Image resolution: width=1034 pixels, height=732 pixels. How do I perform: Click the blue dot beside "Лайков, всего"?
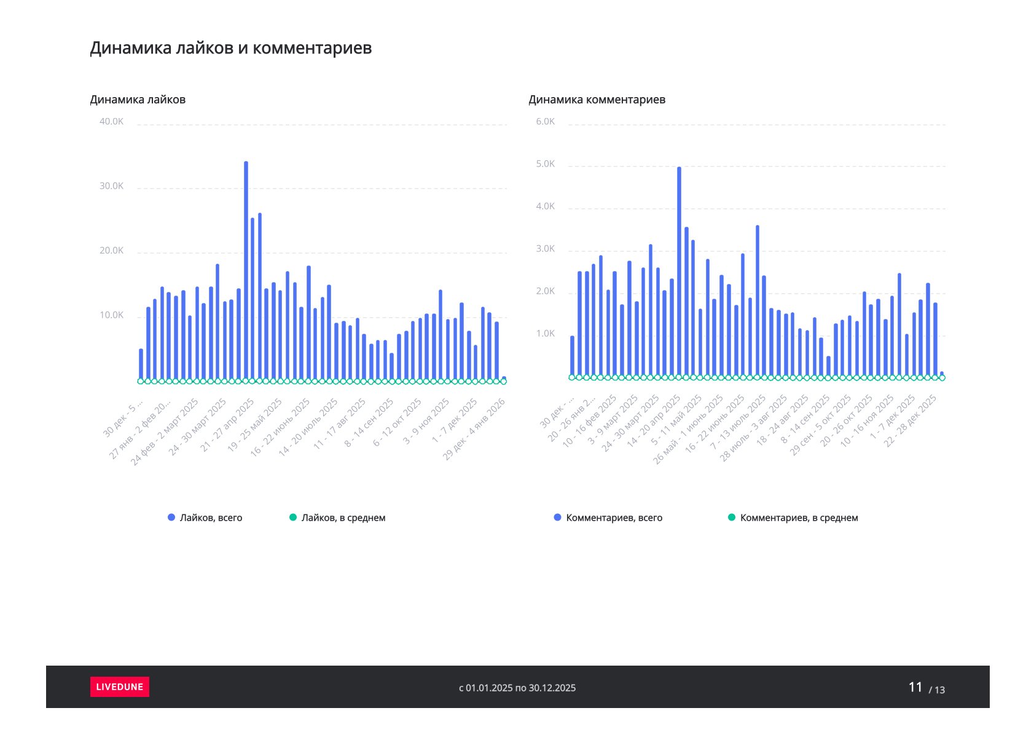point(171,518)
